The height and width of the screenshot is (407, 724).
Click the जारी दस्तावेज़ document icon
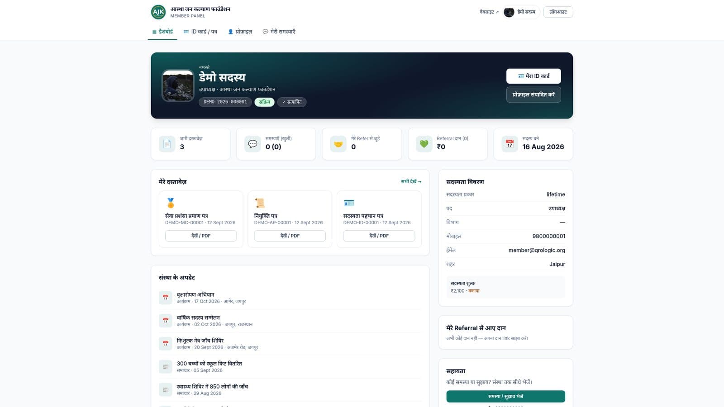(167, 144)
